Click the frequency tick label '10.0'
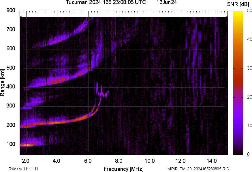Image resolution: width=252 pixels, height=172 pixels. click(x=150, y=161)
